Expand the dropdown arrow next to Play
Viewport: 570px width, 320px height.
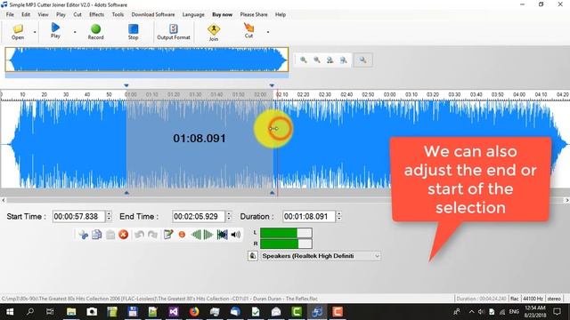tap(75, 32)
